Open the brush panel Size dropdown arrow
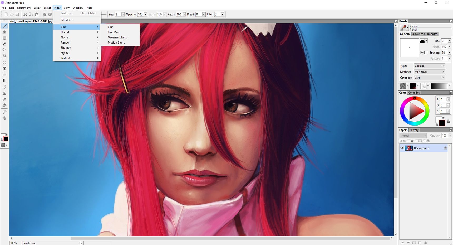The image size is (453, 245). click(x=449, y=41)
